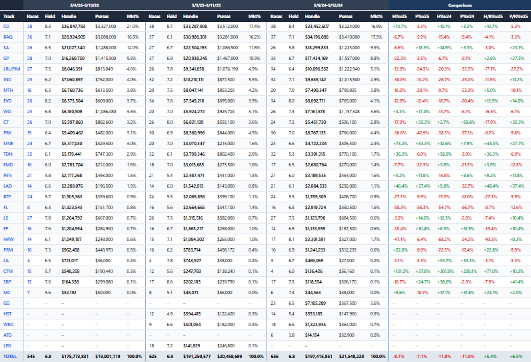Select the CTM +301.9% comparison cell

[445, 271]
